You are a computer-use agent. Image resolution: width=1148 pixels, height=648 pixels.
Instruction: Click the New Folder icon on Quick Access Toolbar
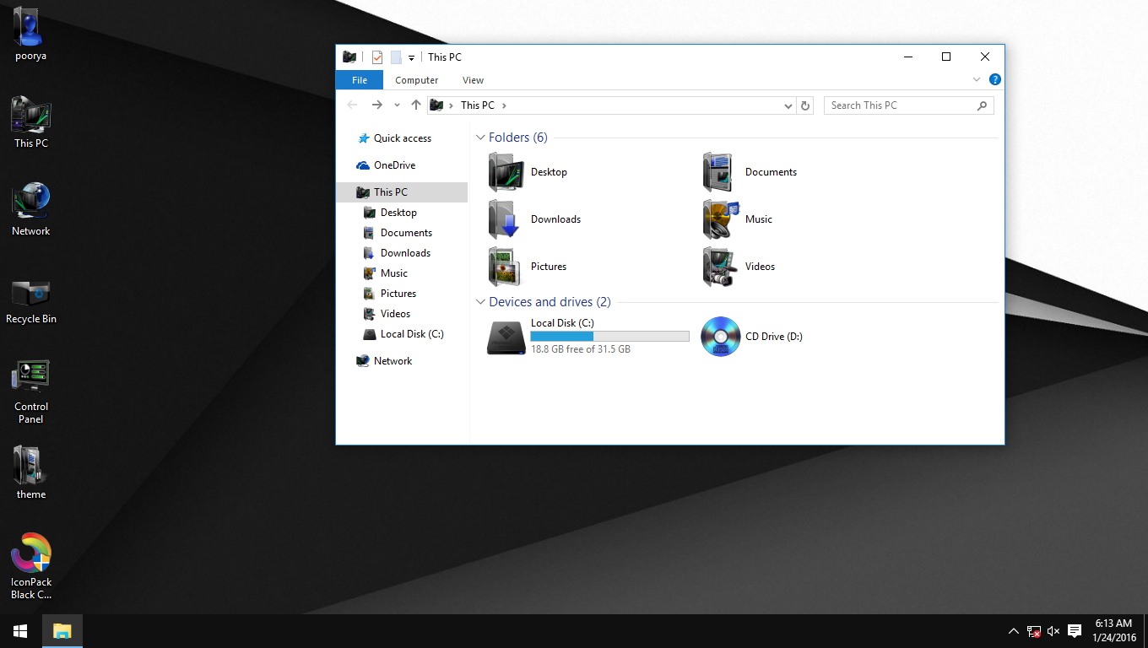(x=396, y=57)
